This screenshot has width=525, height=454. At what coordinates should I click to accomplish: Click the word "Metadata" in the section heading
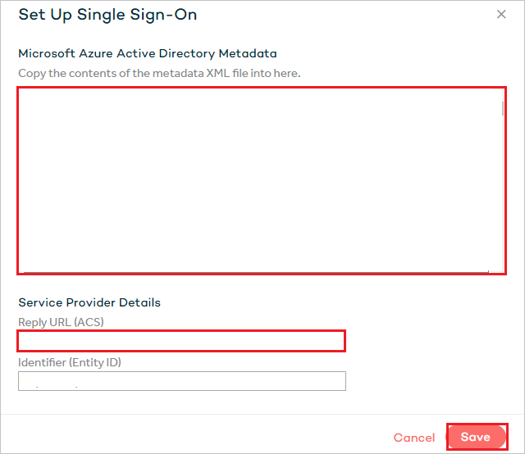tap(248, 53)
